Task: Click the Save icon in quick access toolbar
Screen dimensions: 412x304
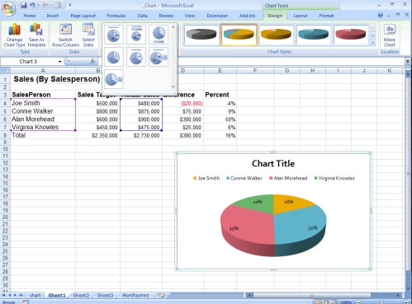Action: (24, 5)
